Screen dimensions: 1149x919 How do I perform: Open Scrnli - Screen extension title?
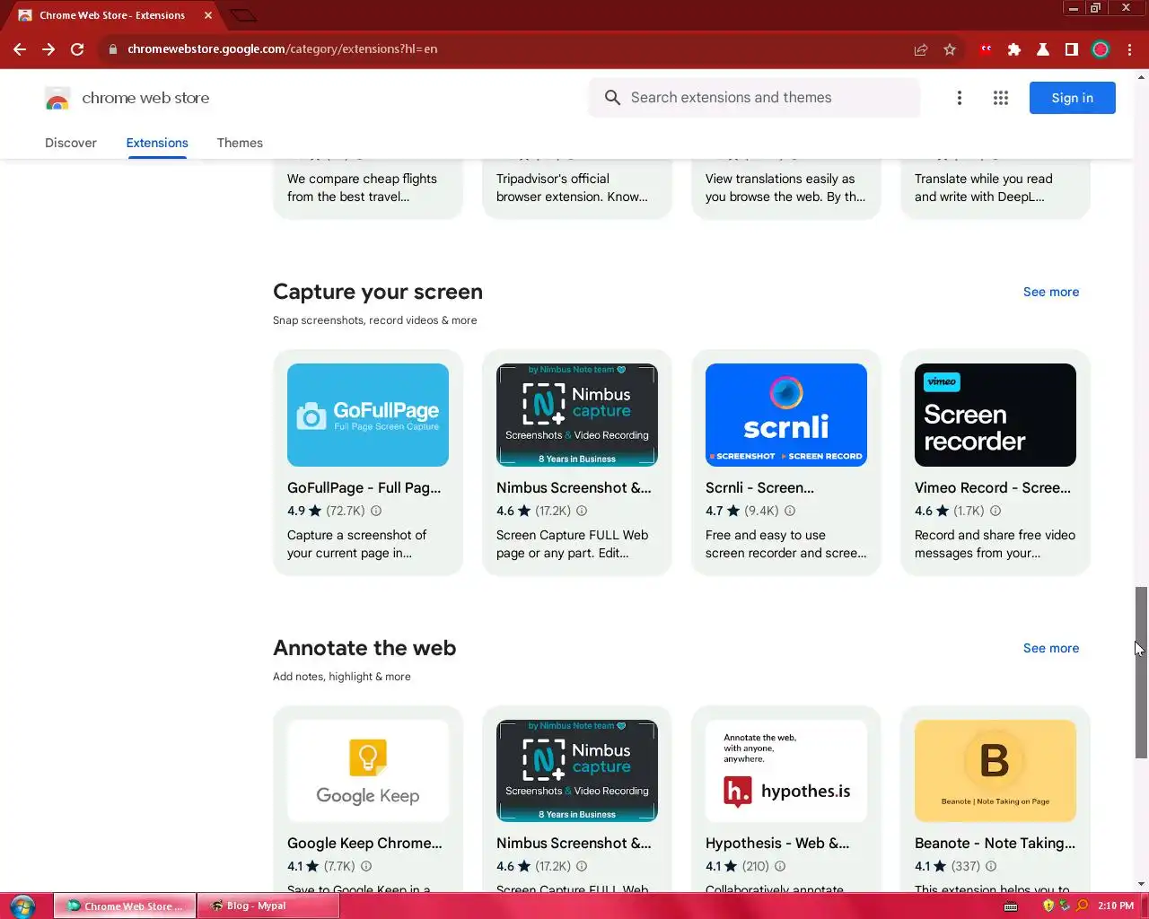760,487
